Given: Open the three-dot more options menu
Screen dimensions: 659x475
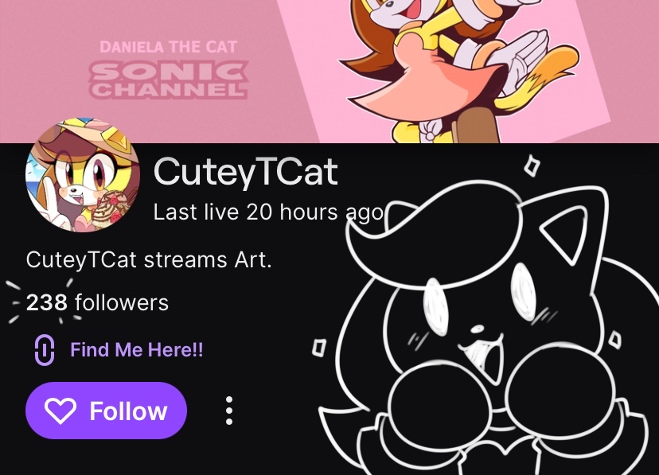Looking at the screenshot, I should (x=229, y=411).
